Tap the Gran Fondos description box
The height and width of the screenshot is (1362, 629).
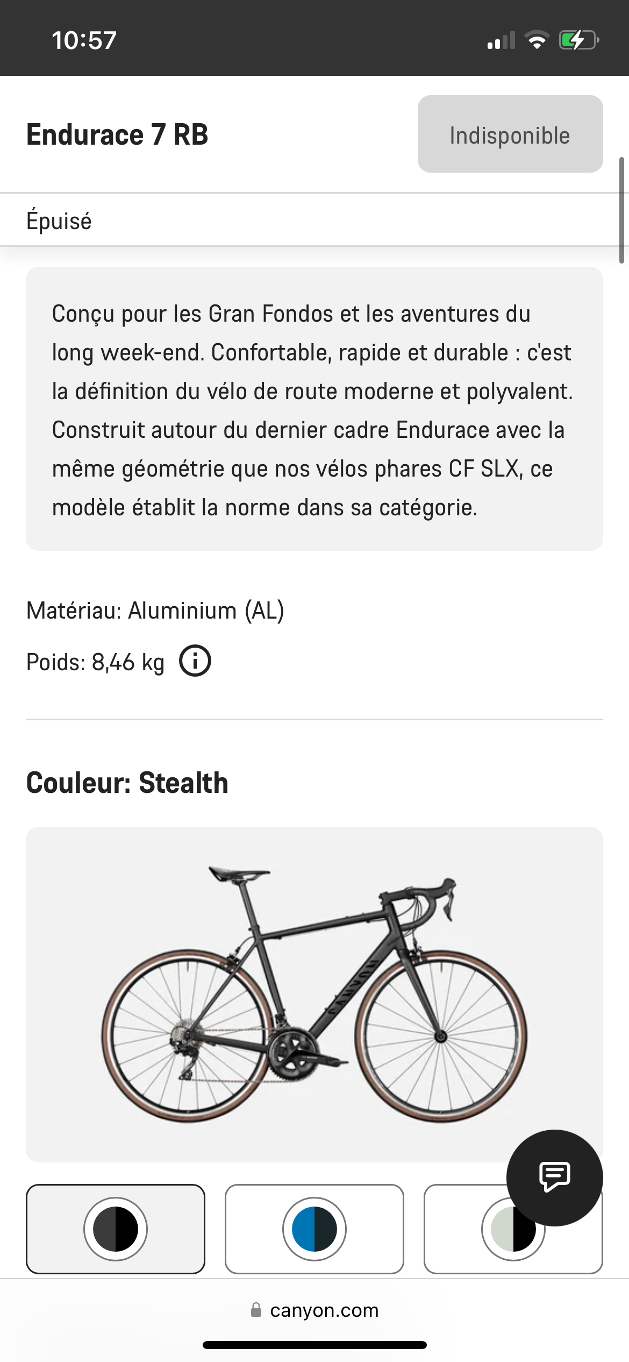314,409
